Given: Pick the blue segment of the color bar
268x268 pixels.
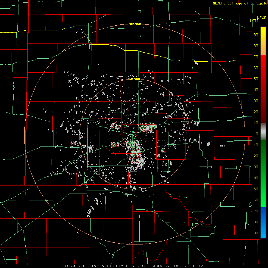Looking at the screenshot, I should [263, 223].
